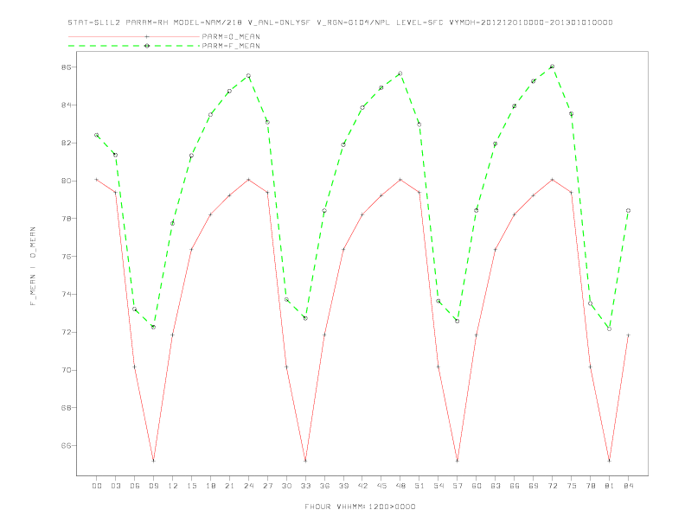Click x-axis tick label 48
685x529 pixels.
(400, 486)
